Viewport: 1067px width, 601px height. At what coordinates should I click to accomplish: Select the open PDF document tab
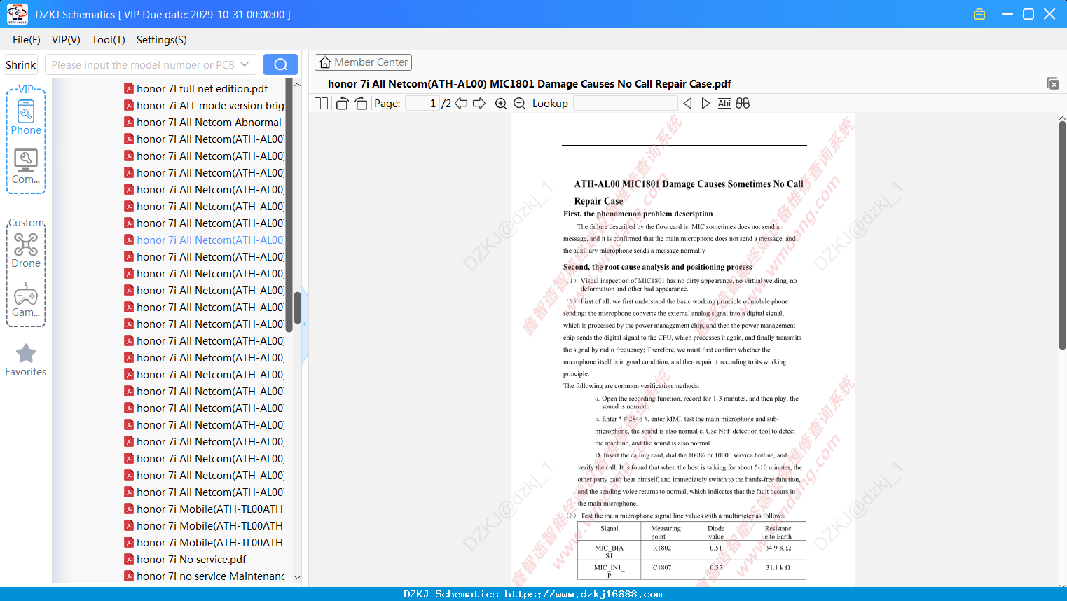[530, 84]
